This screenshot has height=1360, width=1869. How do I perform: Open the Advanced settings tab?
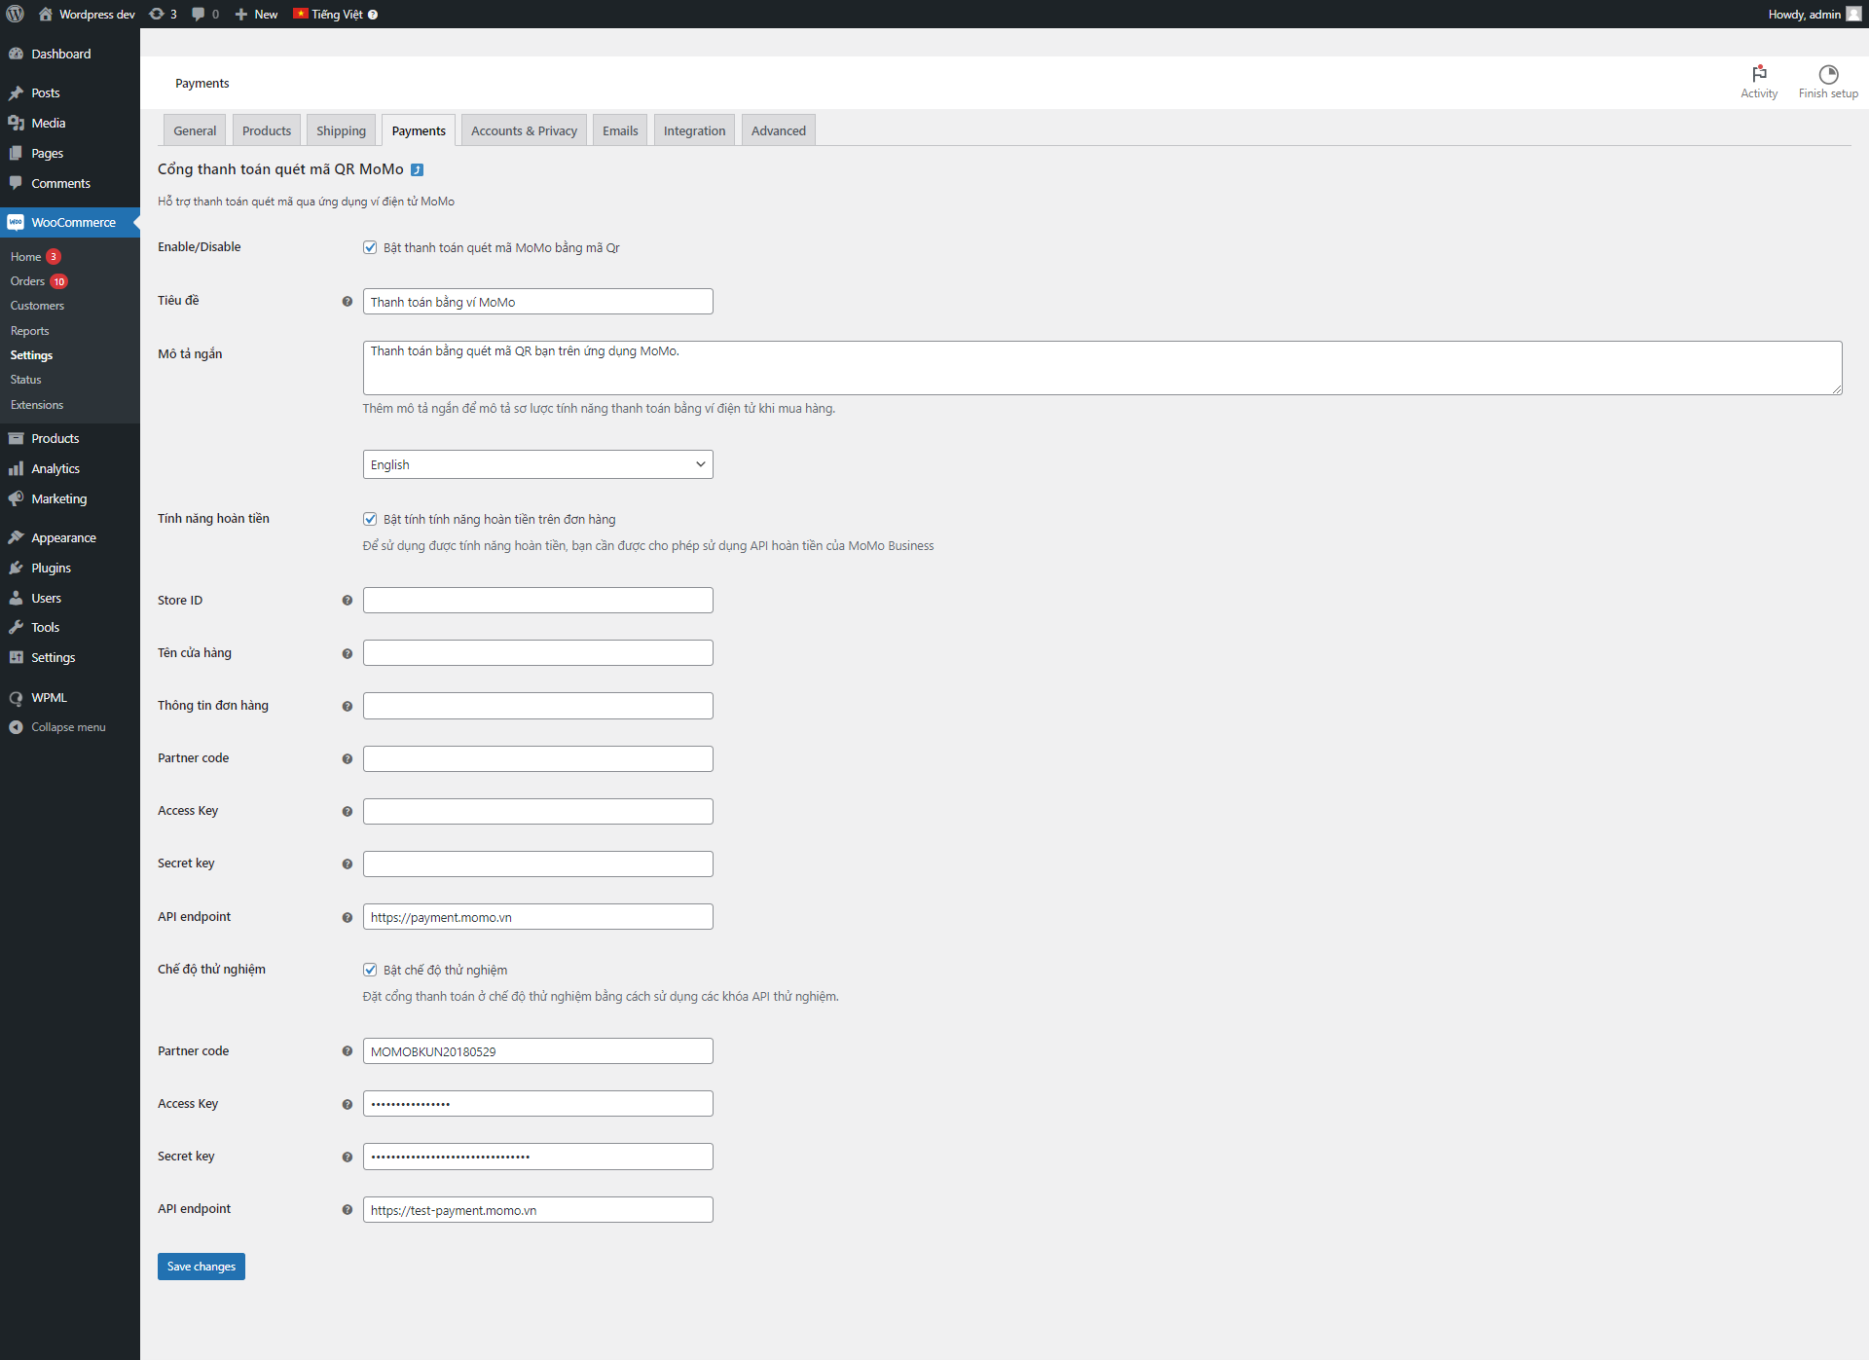[778, 130]
